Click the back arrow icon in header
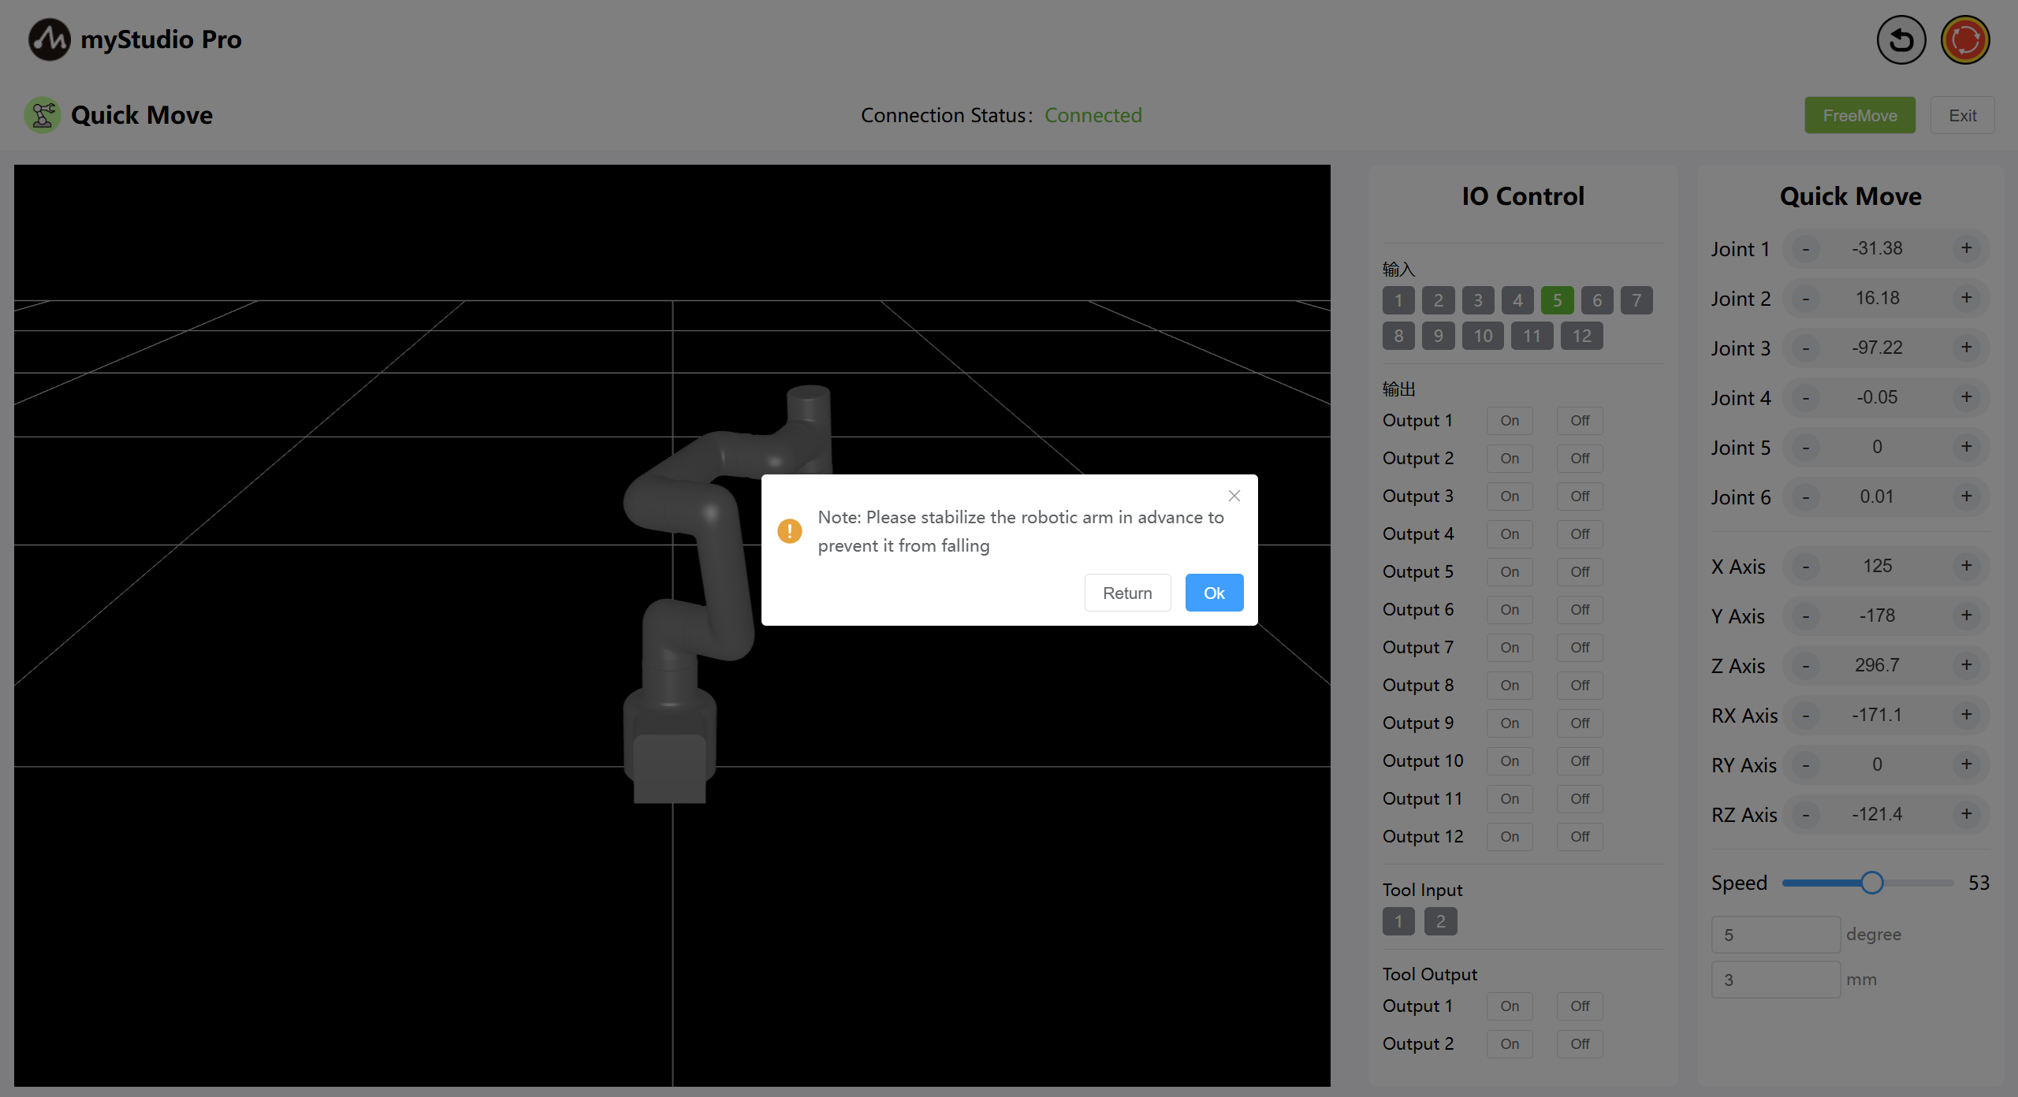The width and height of the screenshot is (2018, 1097). pos(1901,40)
